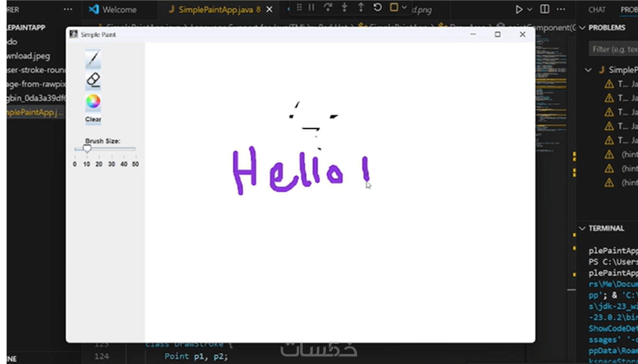Open the dropdown next to the debug stop button
Image resolution: width=638 pixels, height=364 pixels.
[404, 8]
